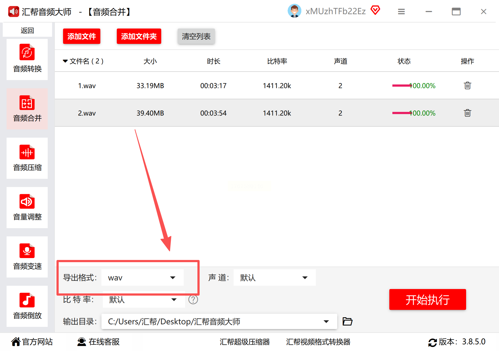The width and height of the screenshot is (499, 351).
Task: Start merging with 开始执行 button
Action: point(428,299)
